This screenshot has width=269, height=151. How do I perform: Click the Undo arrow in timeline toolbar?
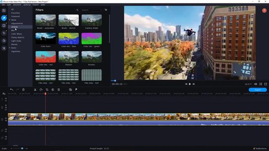(x=11, y=89)
